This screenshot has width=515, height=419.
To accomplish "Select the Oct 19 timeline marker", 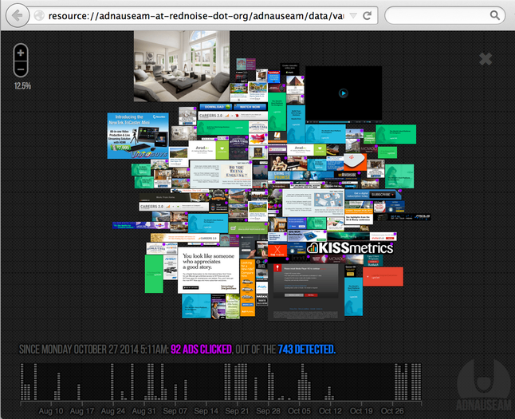I will tap(361, 411).
